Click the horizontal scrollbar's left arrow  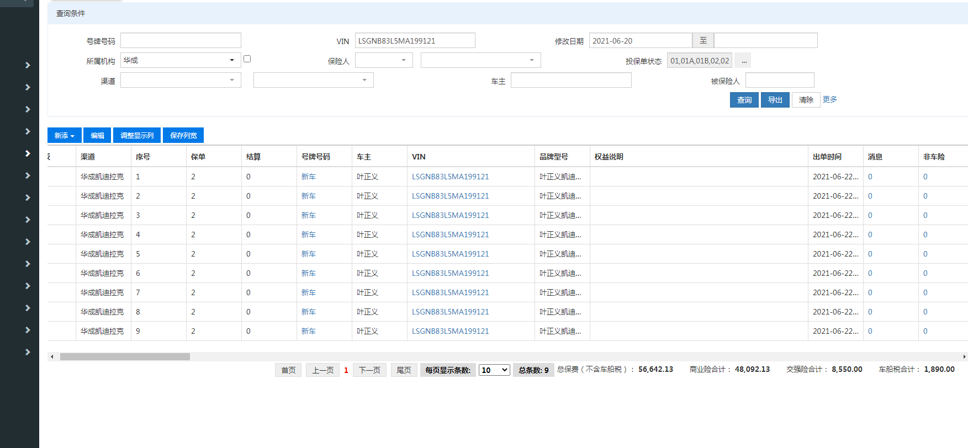tap(52, 357)
